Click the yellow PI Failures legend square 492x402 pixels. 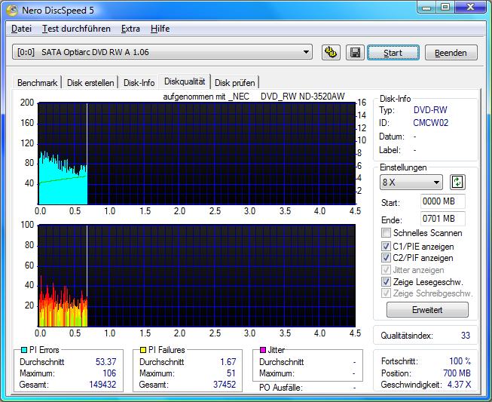142,350
